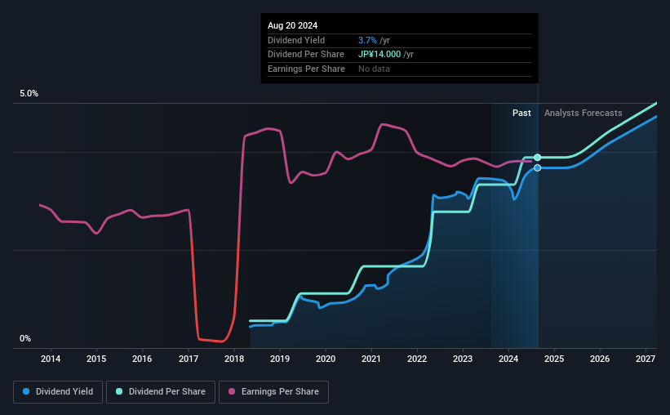670x415 pixels.
Task: Click the pink Earnings Per Share legend dot
Action: coord(232,391)
